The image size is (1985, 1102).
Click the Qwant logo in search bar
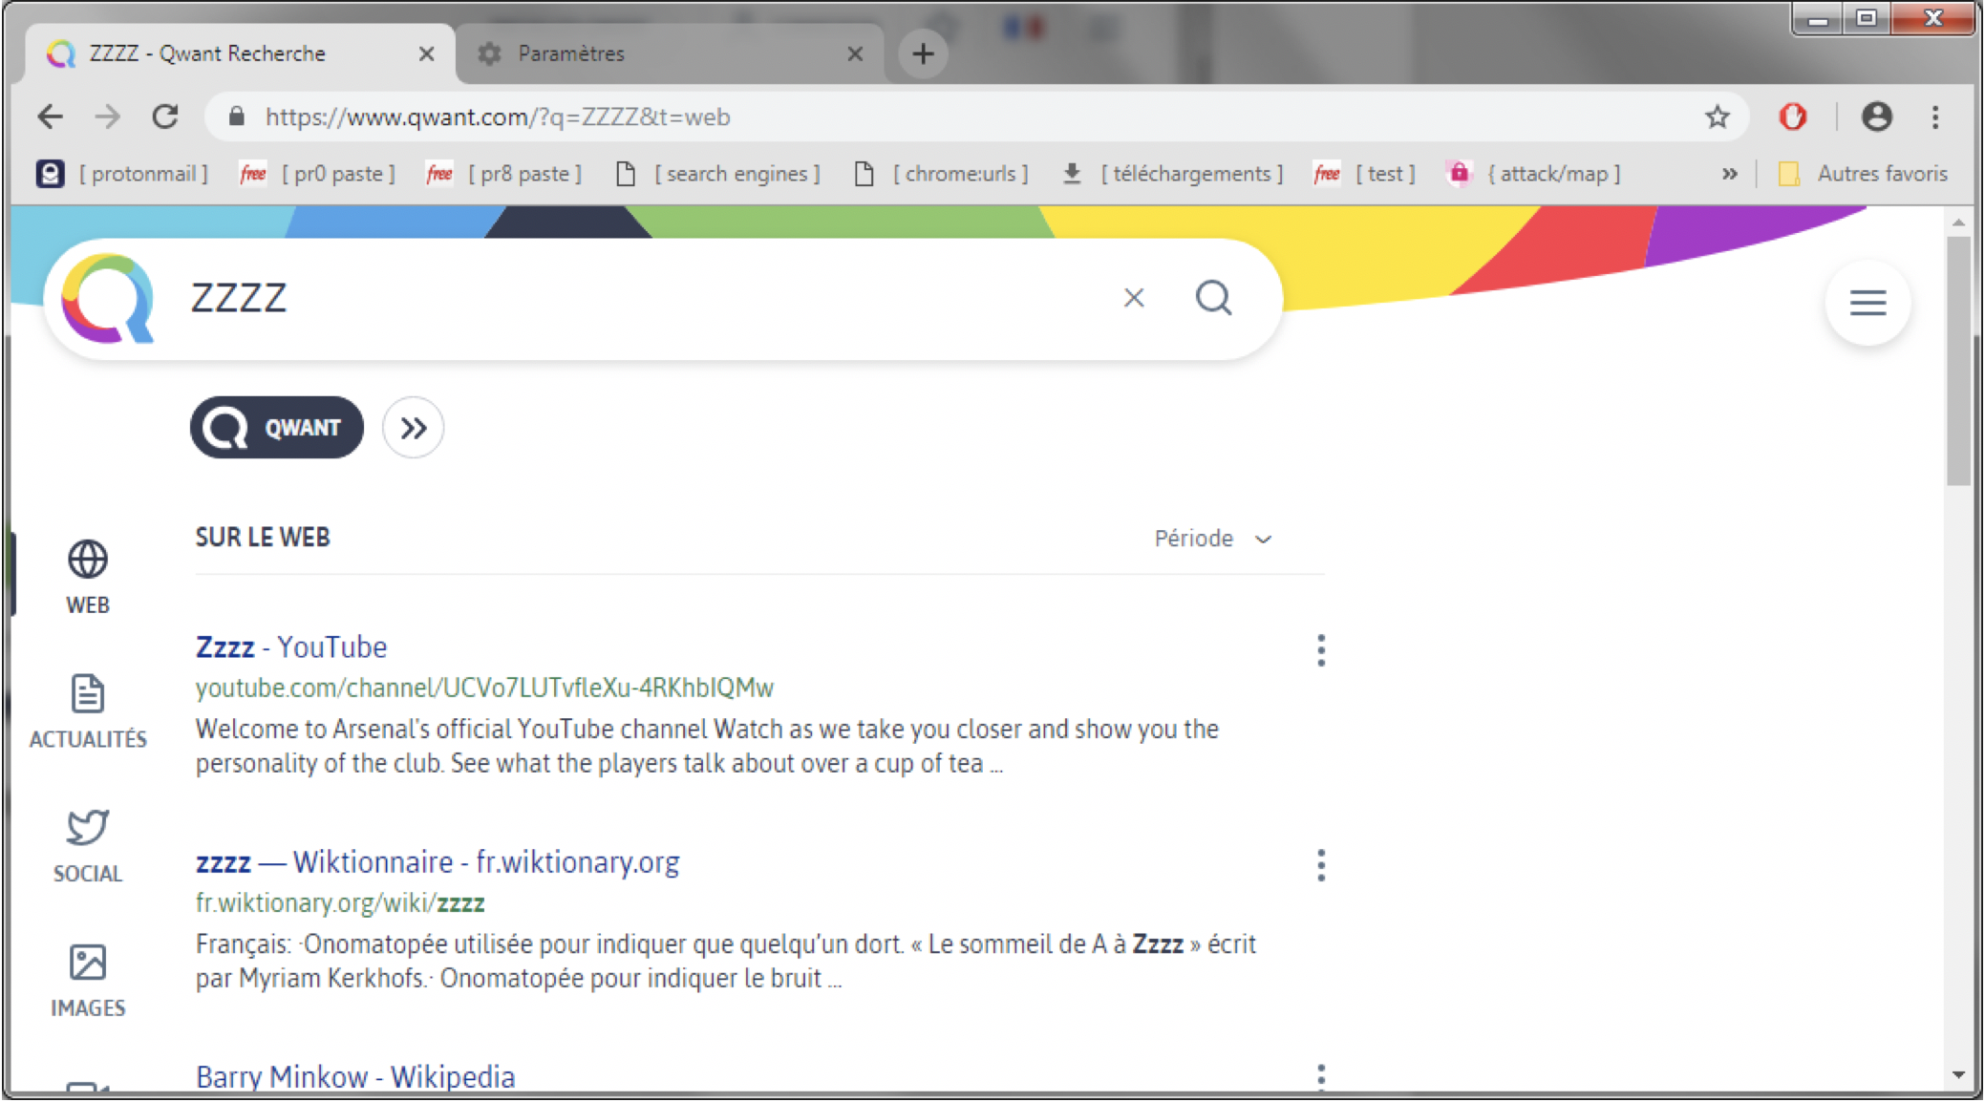pyautogui.click(x=107, y=298)
